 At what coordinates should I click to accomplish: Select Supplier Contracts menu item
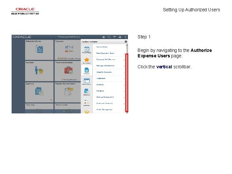tap(104, 72)
